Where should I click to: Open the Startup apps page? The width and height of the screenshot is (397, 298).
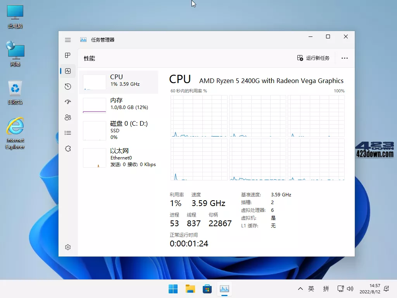(x=68, y=102)
